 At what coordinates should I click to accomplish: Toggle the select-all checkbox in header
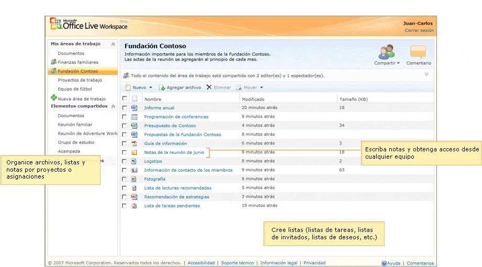tap(125, 98)
